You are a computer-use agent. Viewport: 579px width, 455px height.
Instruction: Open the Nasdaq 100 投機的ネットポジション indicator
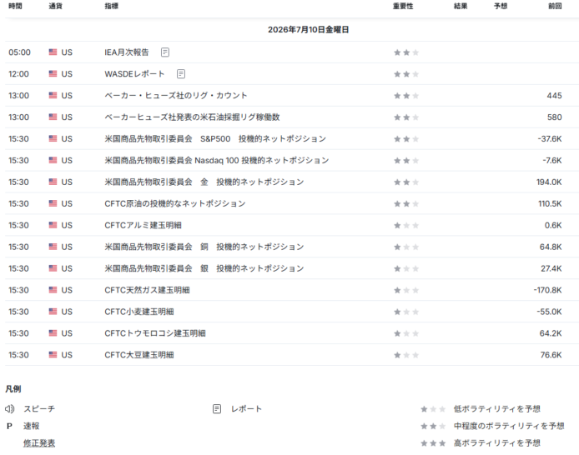[x=217, y=160]
